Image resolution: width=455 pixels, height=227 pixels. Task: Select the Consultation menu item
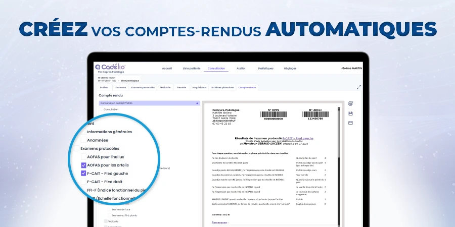[216, 69]
